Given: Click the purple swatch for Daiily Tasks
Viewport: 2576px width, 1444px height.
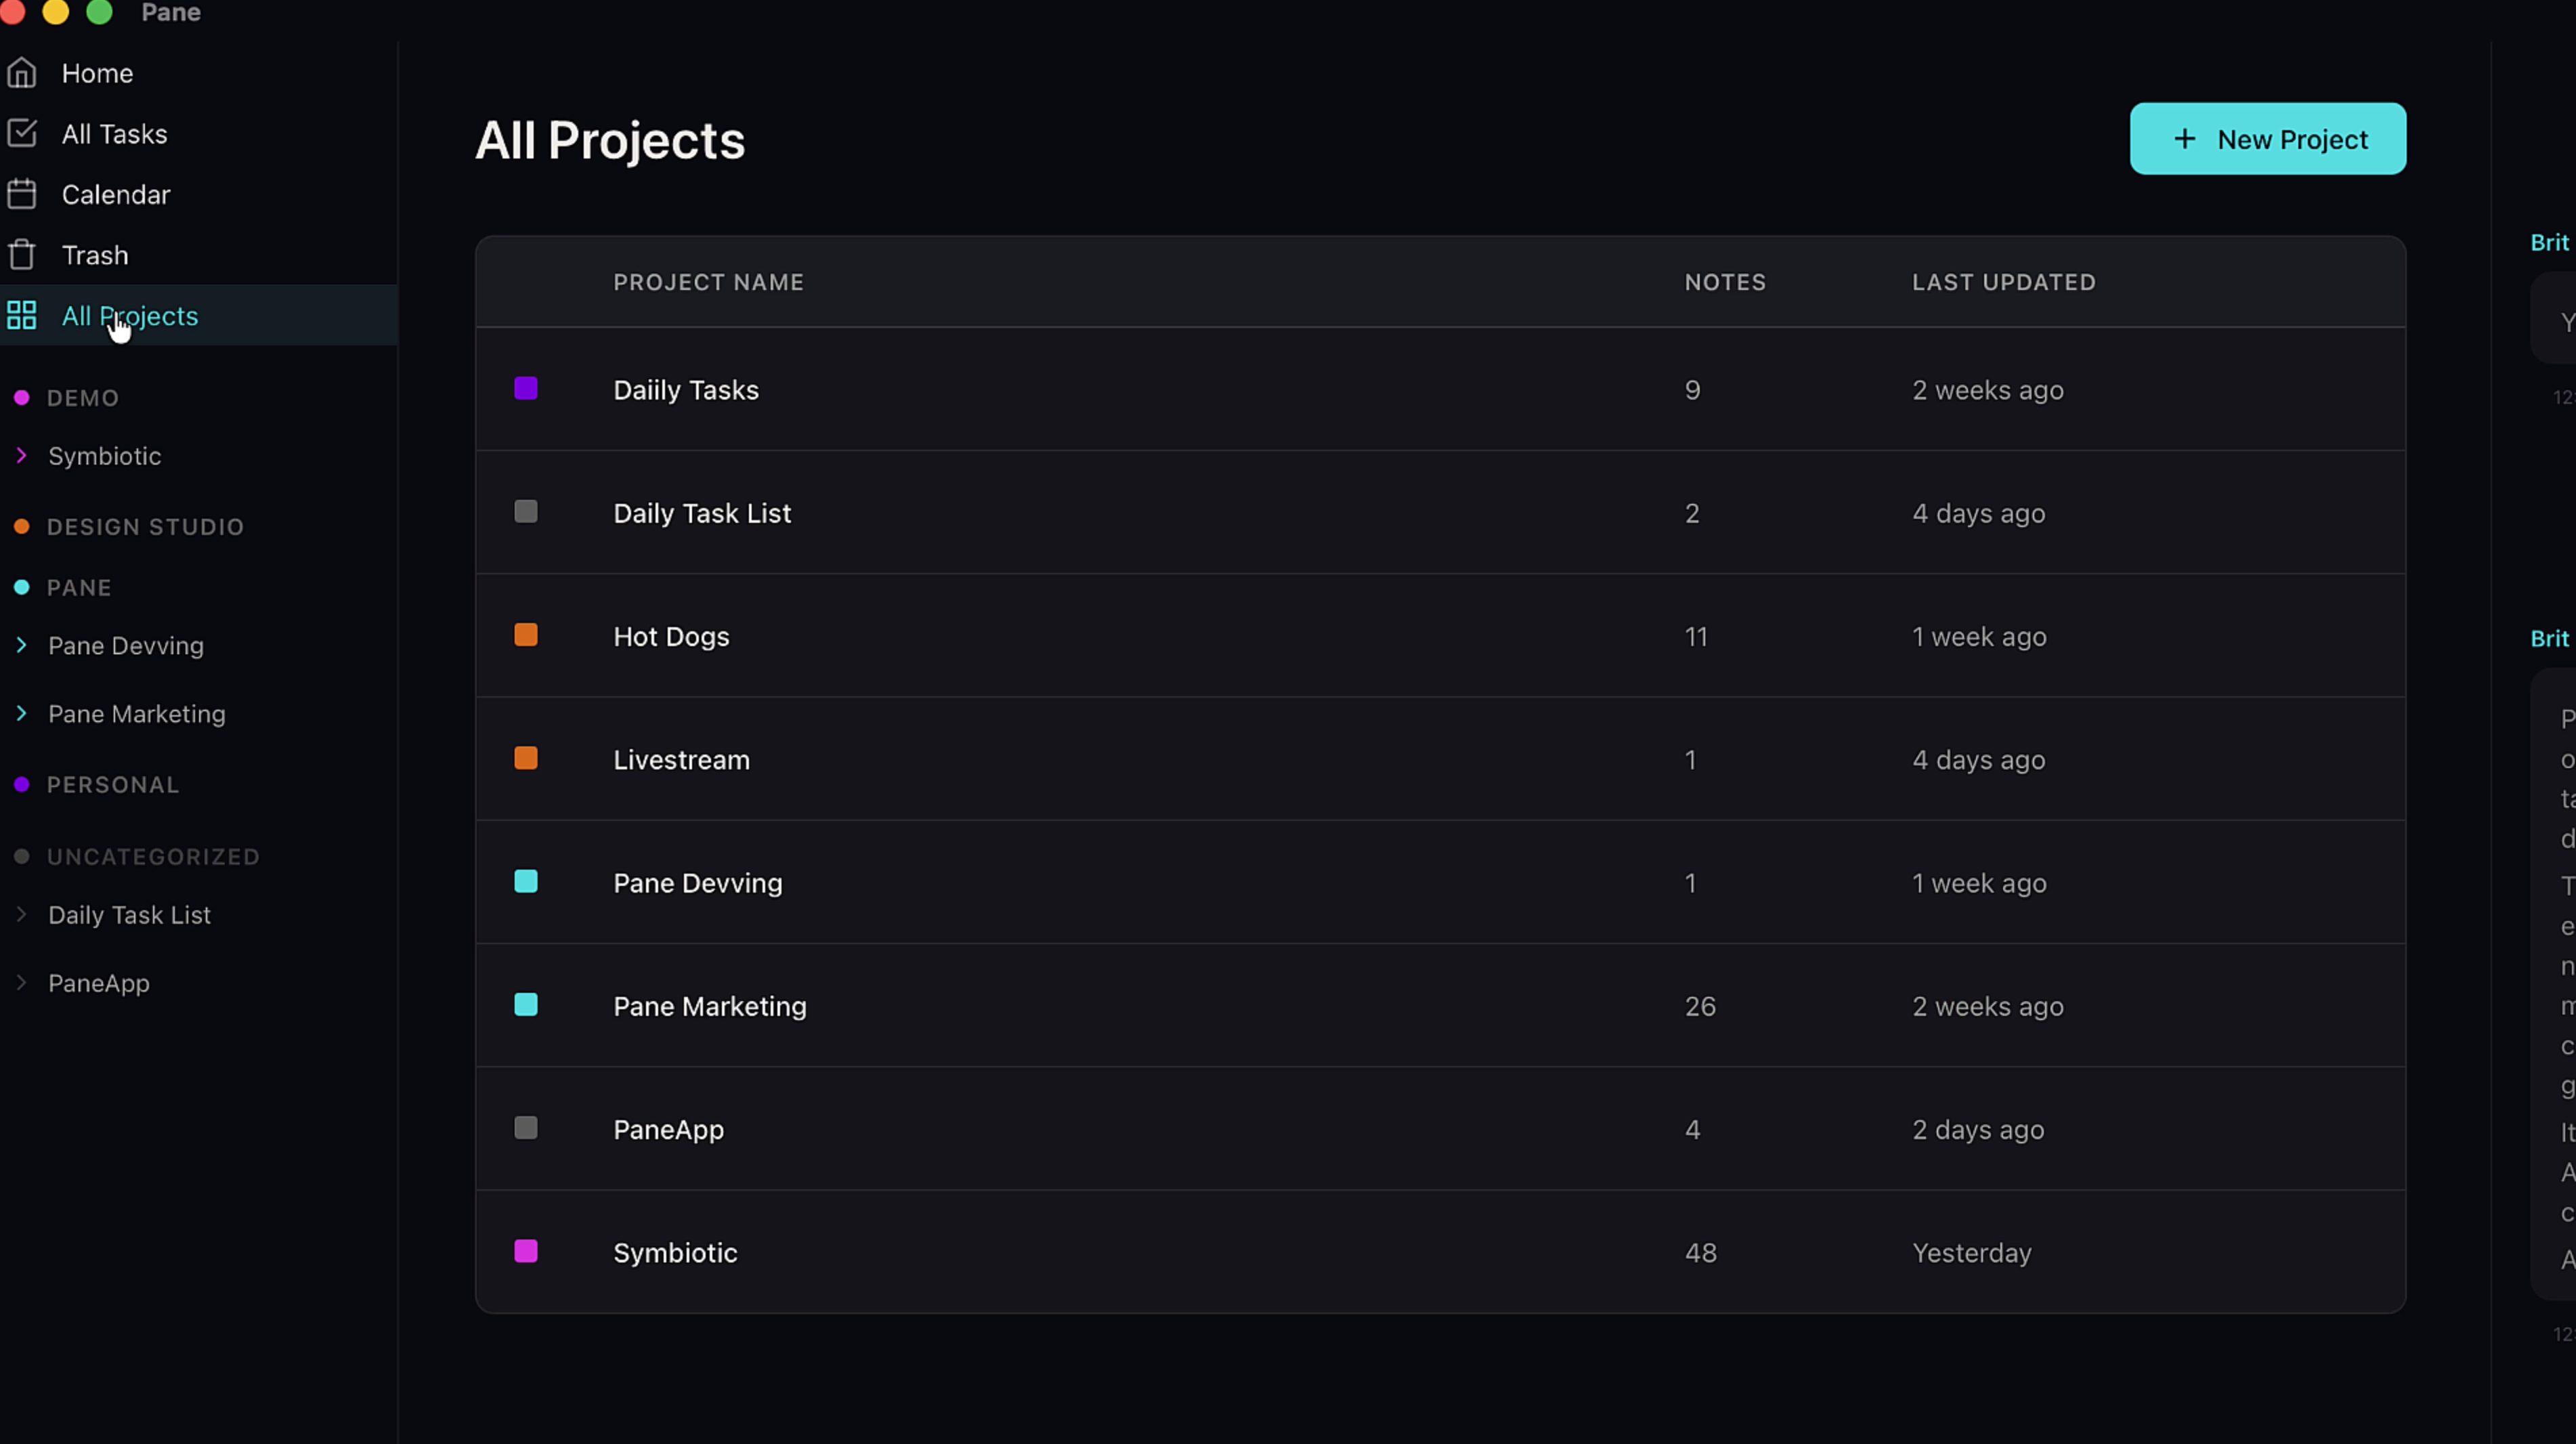Looking at the screenshot, I should click(526, 389).
